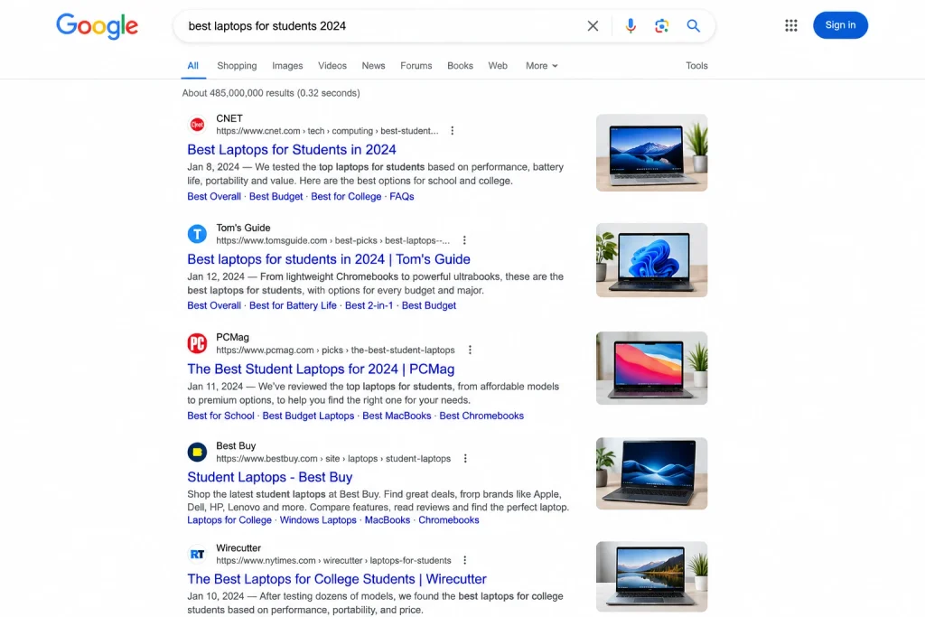
Task: Switch to the Books tab
Action: [x=460, y=65]
